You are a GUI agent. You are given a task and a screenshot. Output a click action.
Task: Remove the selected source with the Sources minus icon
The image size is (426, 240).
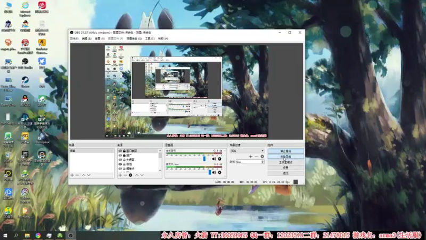125,175
